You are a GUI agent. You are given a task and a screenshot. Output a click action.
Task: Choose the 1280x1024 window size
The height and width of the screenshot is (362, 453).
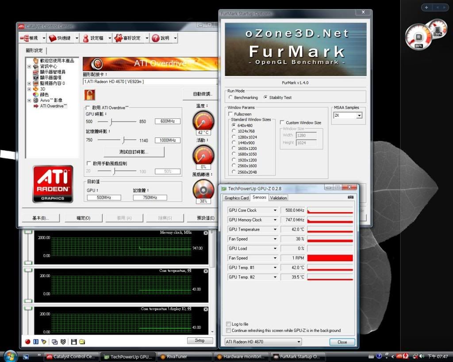(234, 137)
